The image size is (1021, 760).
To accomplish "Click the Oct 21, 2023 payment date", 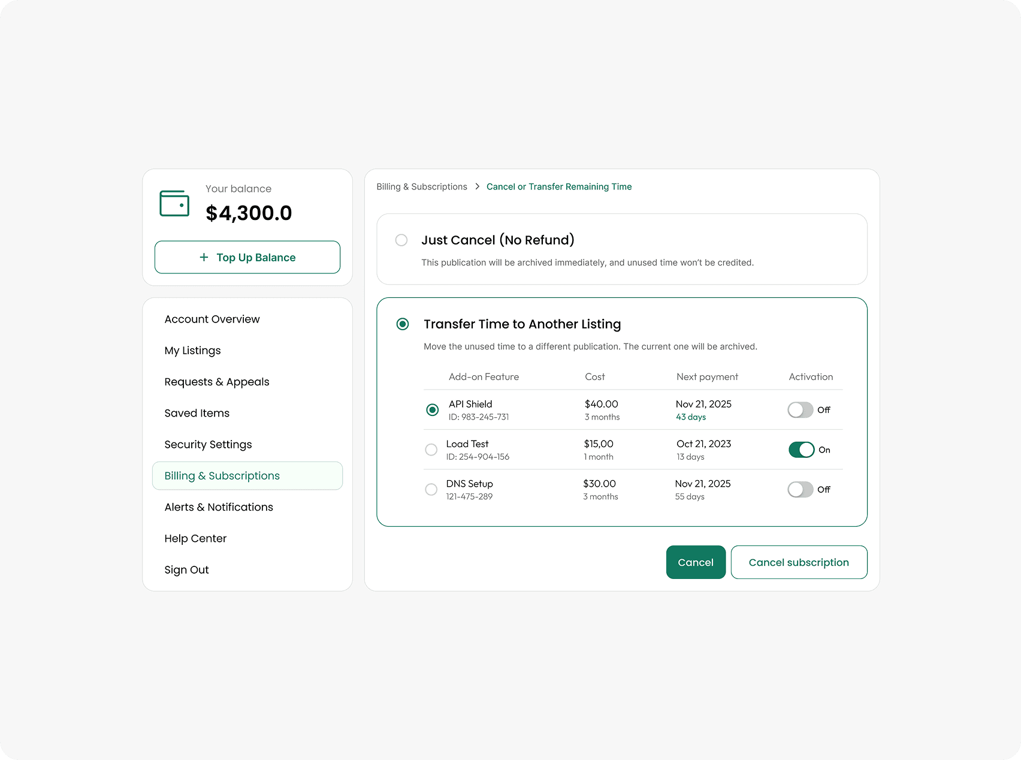I will coord(703,444).
